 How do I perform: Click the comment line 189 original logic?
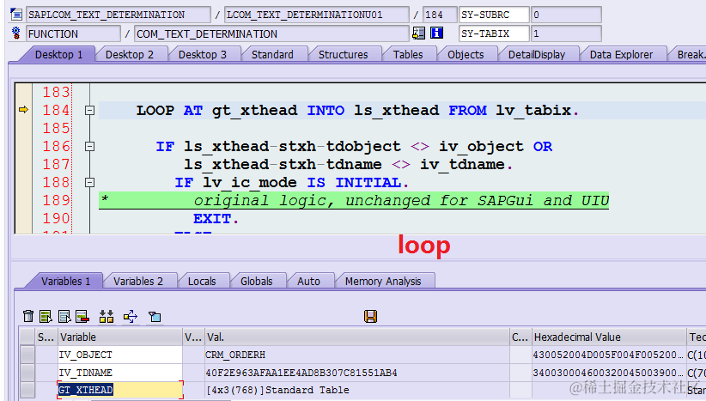point(354,200)
